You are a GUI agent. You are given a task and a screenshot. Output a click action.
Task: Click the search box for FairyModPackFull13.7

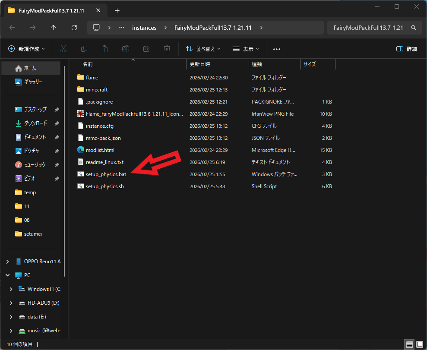(x=368, y=28)
